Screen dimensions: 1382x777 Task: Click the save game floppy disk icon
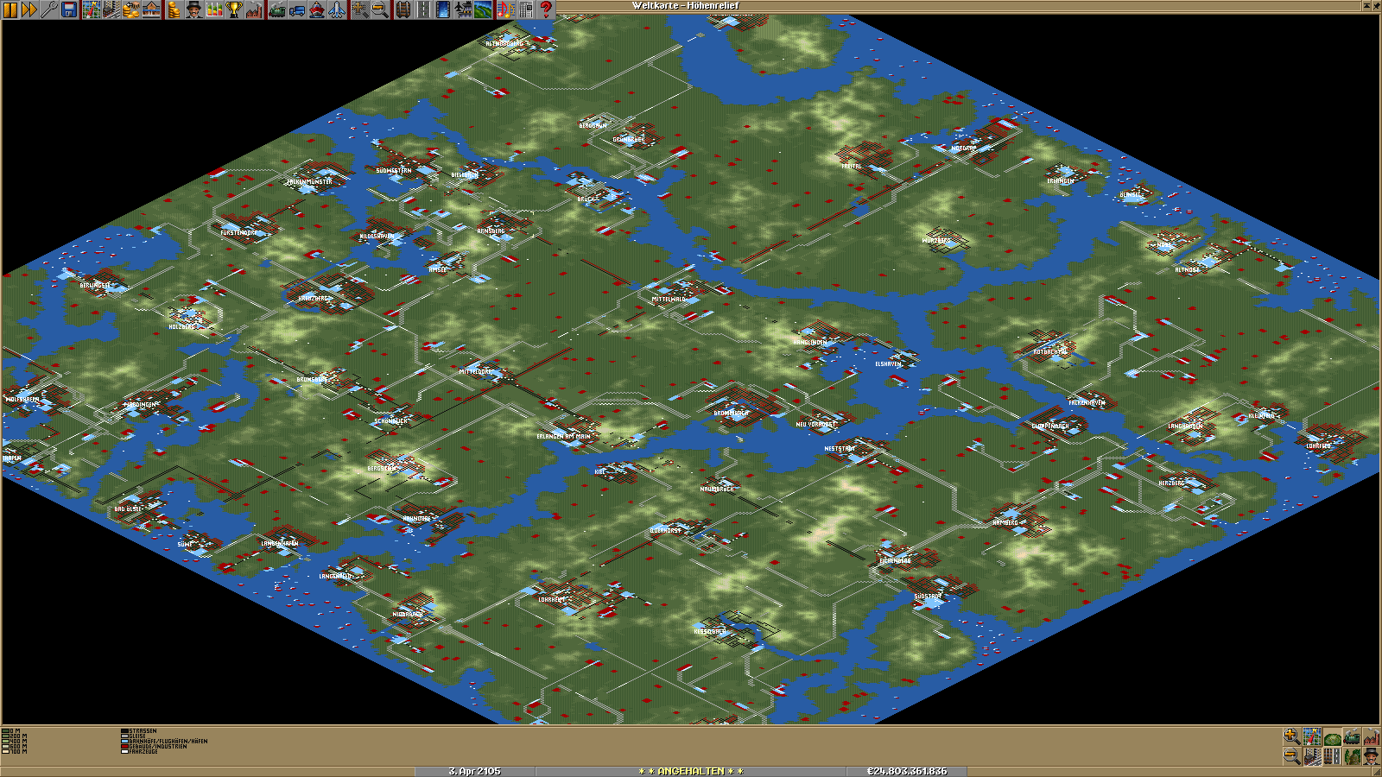[69, 9]
